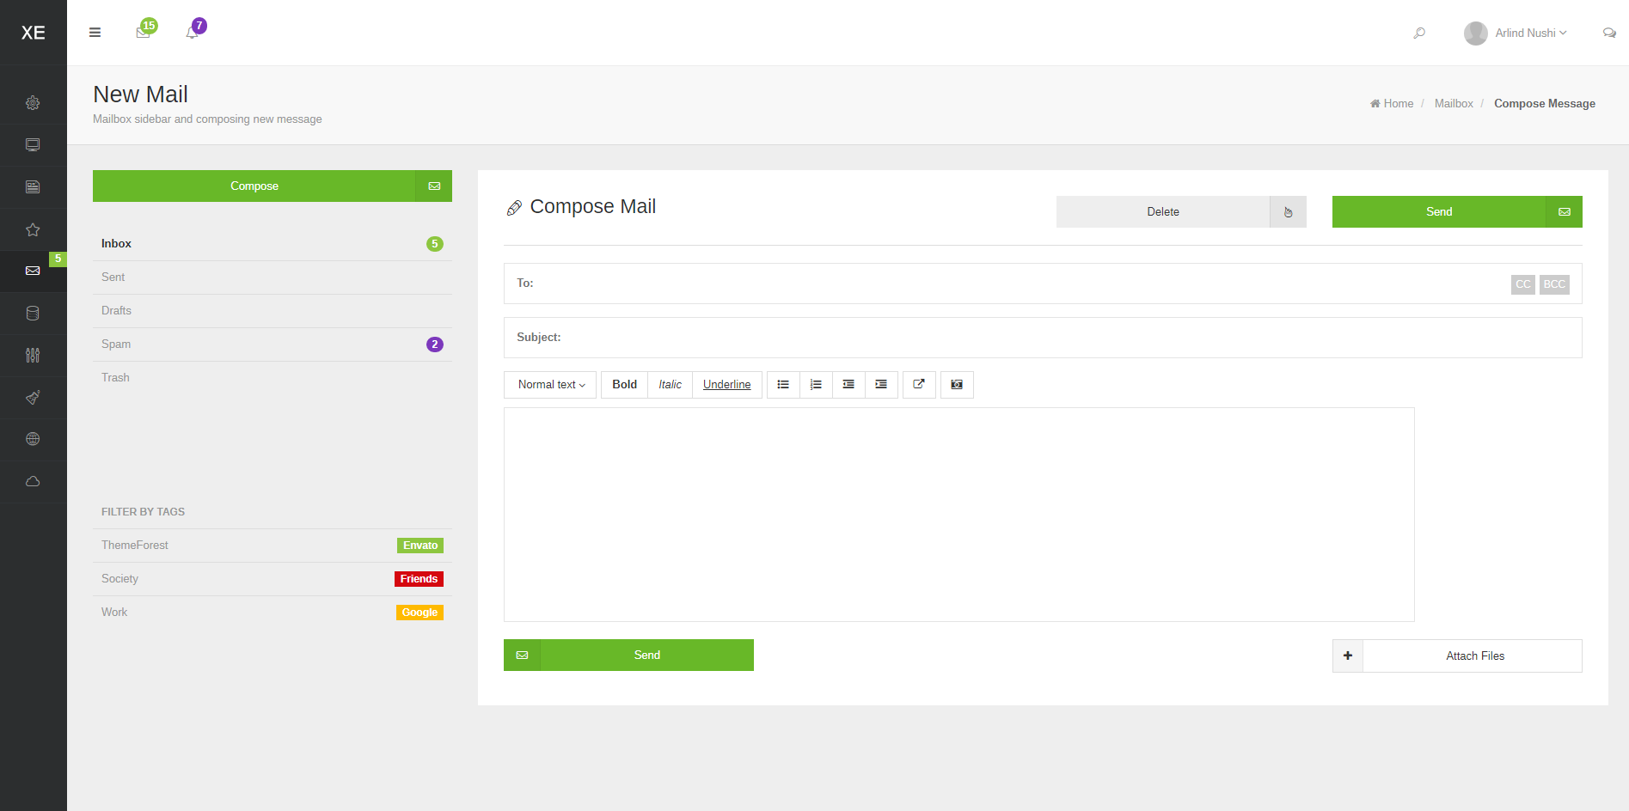This screenshot has height=811, width=1629.
Task: Insert unordered bullet list in editor
Action: (783, 385)
